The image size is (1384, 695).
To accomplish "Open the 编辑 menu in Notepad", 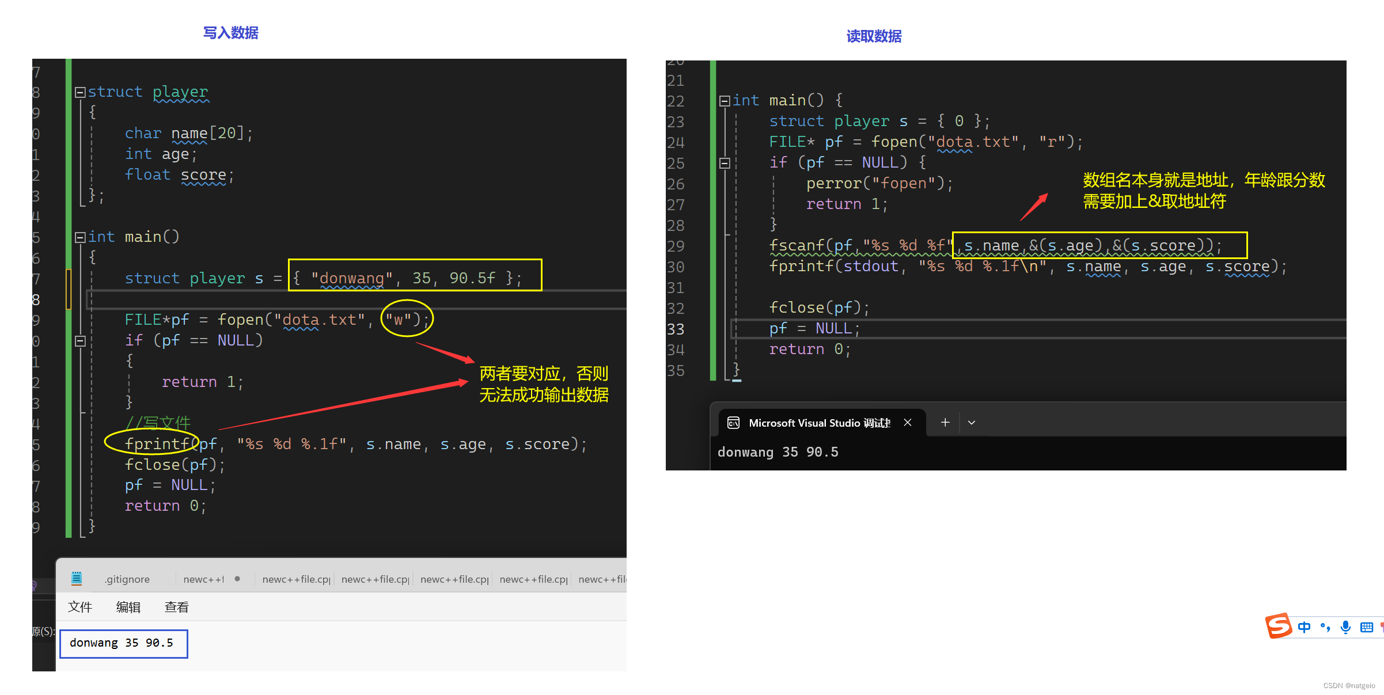I will click(x=128, y=607).
